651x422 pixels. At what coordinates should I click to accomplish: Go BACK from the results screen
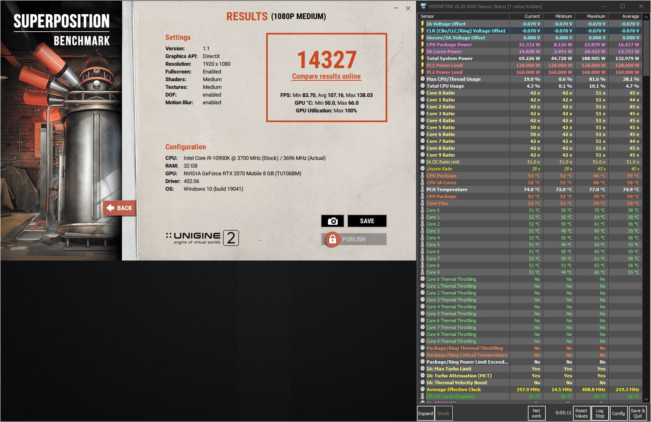click(119, 208)
